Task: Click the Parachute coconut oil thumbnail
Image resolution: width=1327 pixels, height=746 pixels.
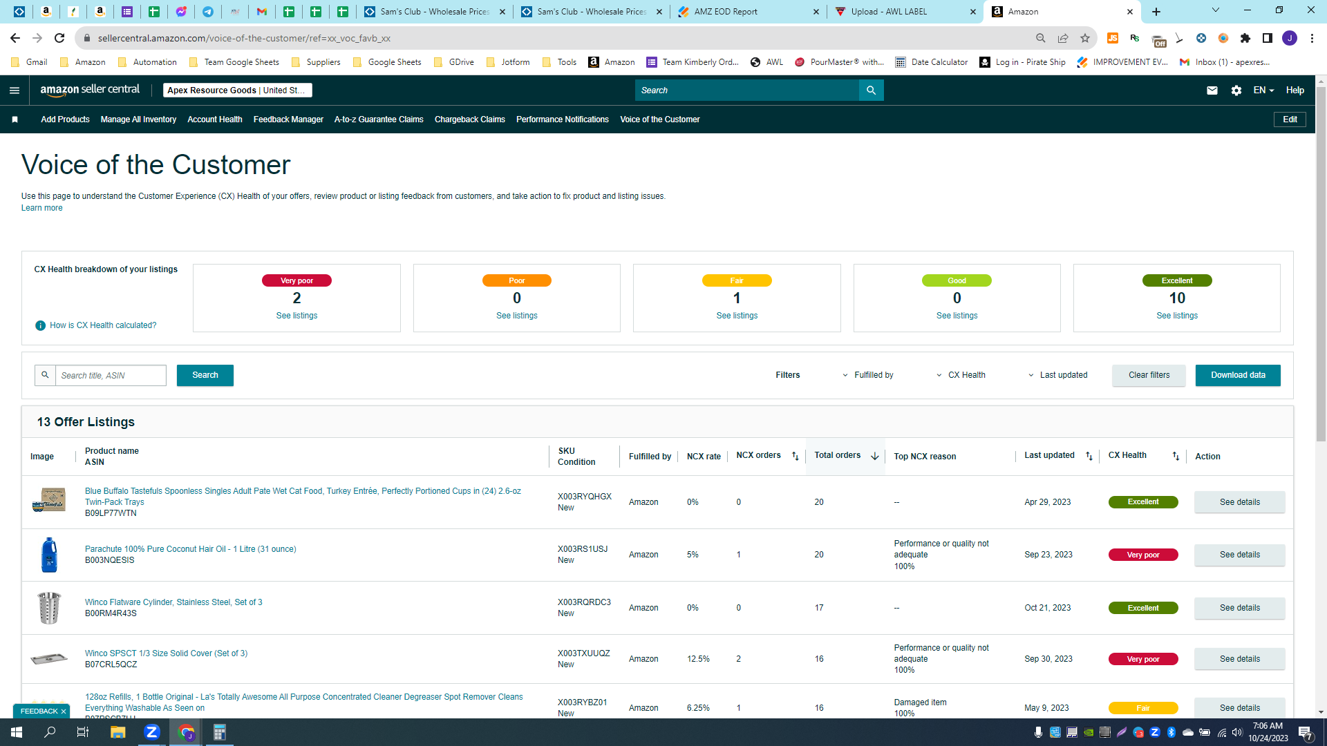Action: (49, 555)
